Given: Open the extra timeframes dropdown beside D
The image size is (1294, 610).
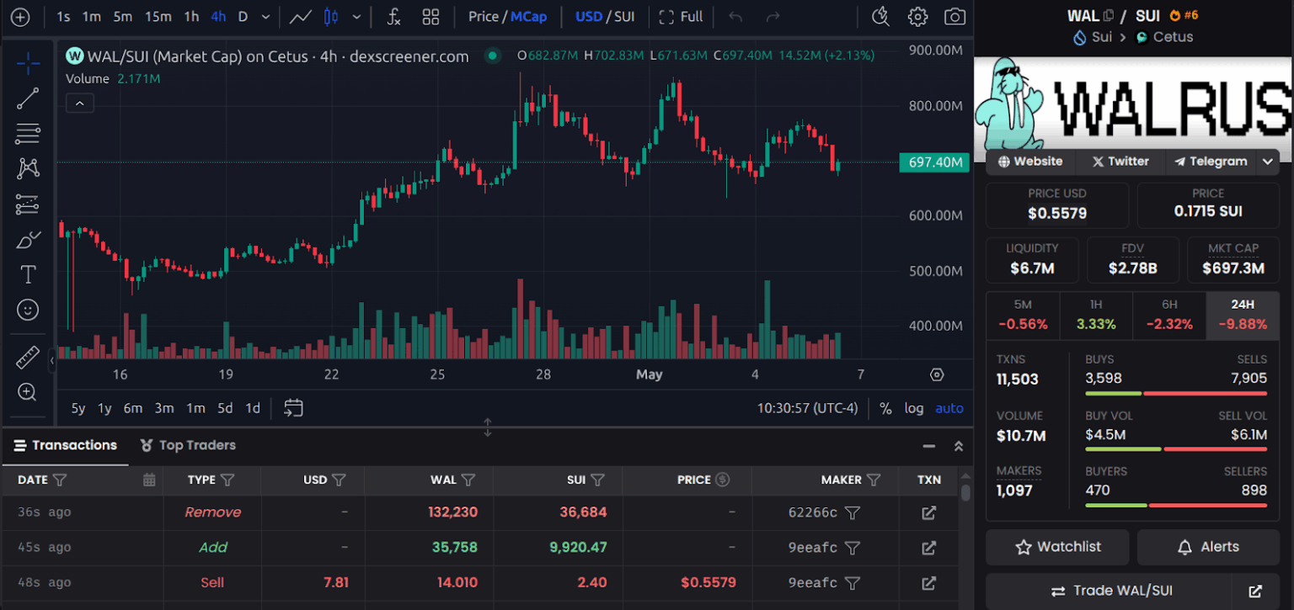Looking at the screenshot, I should tap(265, 16).
